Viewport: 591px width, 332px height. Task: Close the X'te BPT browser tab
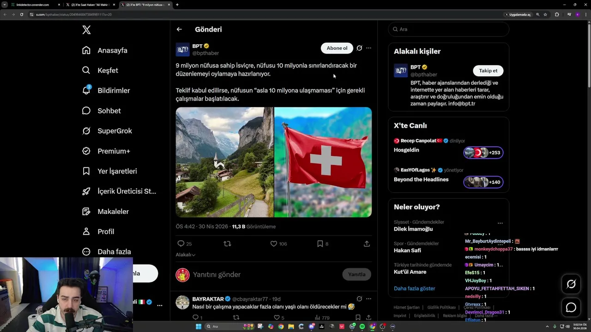tap(169, 5)
